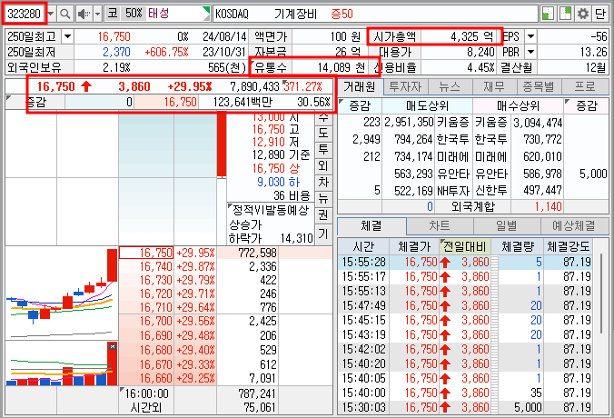Click the 전일대비 column header

pos(464,247)
